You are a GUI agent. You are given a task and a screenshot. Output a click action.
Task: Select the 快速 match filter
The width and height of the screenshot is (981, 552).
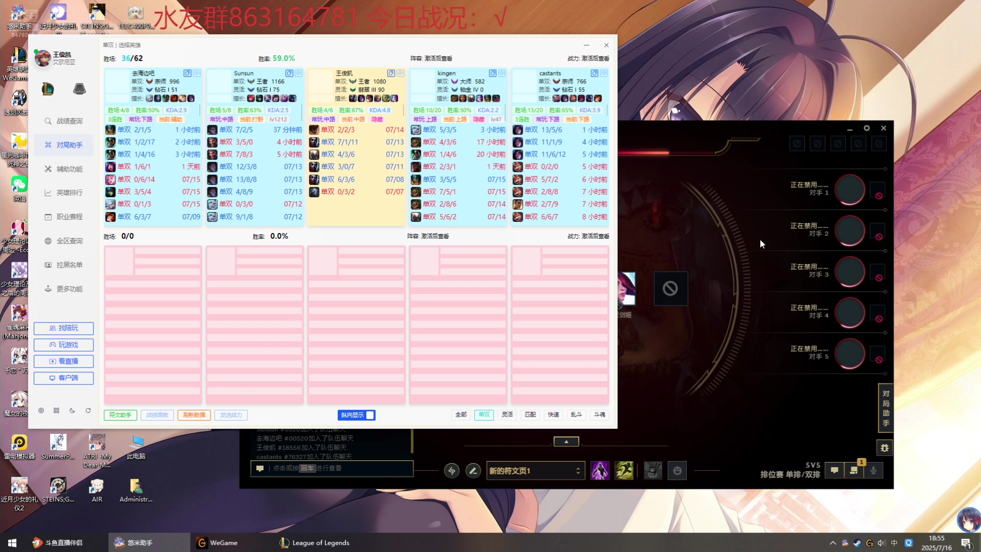(553, 415)
